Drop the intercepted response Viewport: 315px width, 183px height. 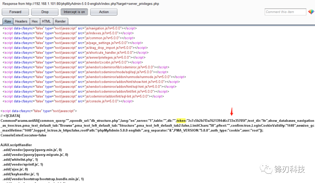click(45, 12)
